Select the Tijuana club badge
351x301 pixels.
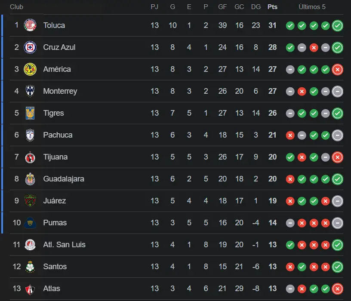30,157
